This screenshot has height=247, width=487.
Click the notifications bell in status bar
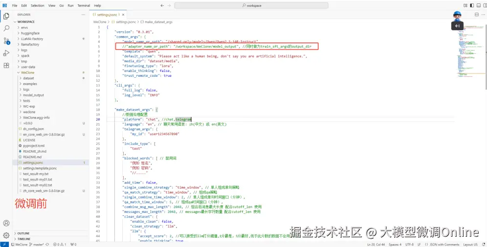pyautogui.click(x=484, y=245)
